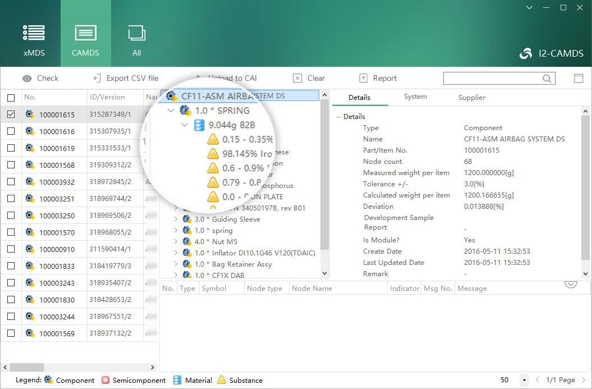Click component icon of Guiding Sleeve
The image size is (592, 389).
pyautogui.click(x=187, y=219)
